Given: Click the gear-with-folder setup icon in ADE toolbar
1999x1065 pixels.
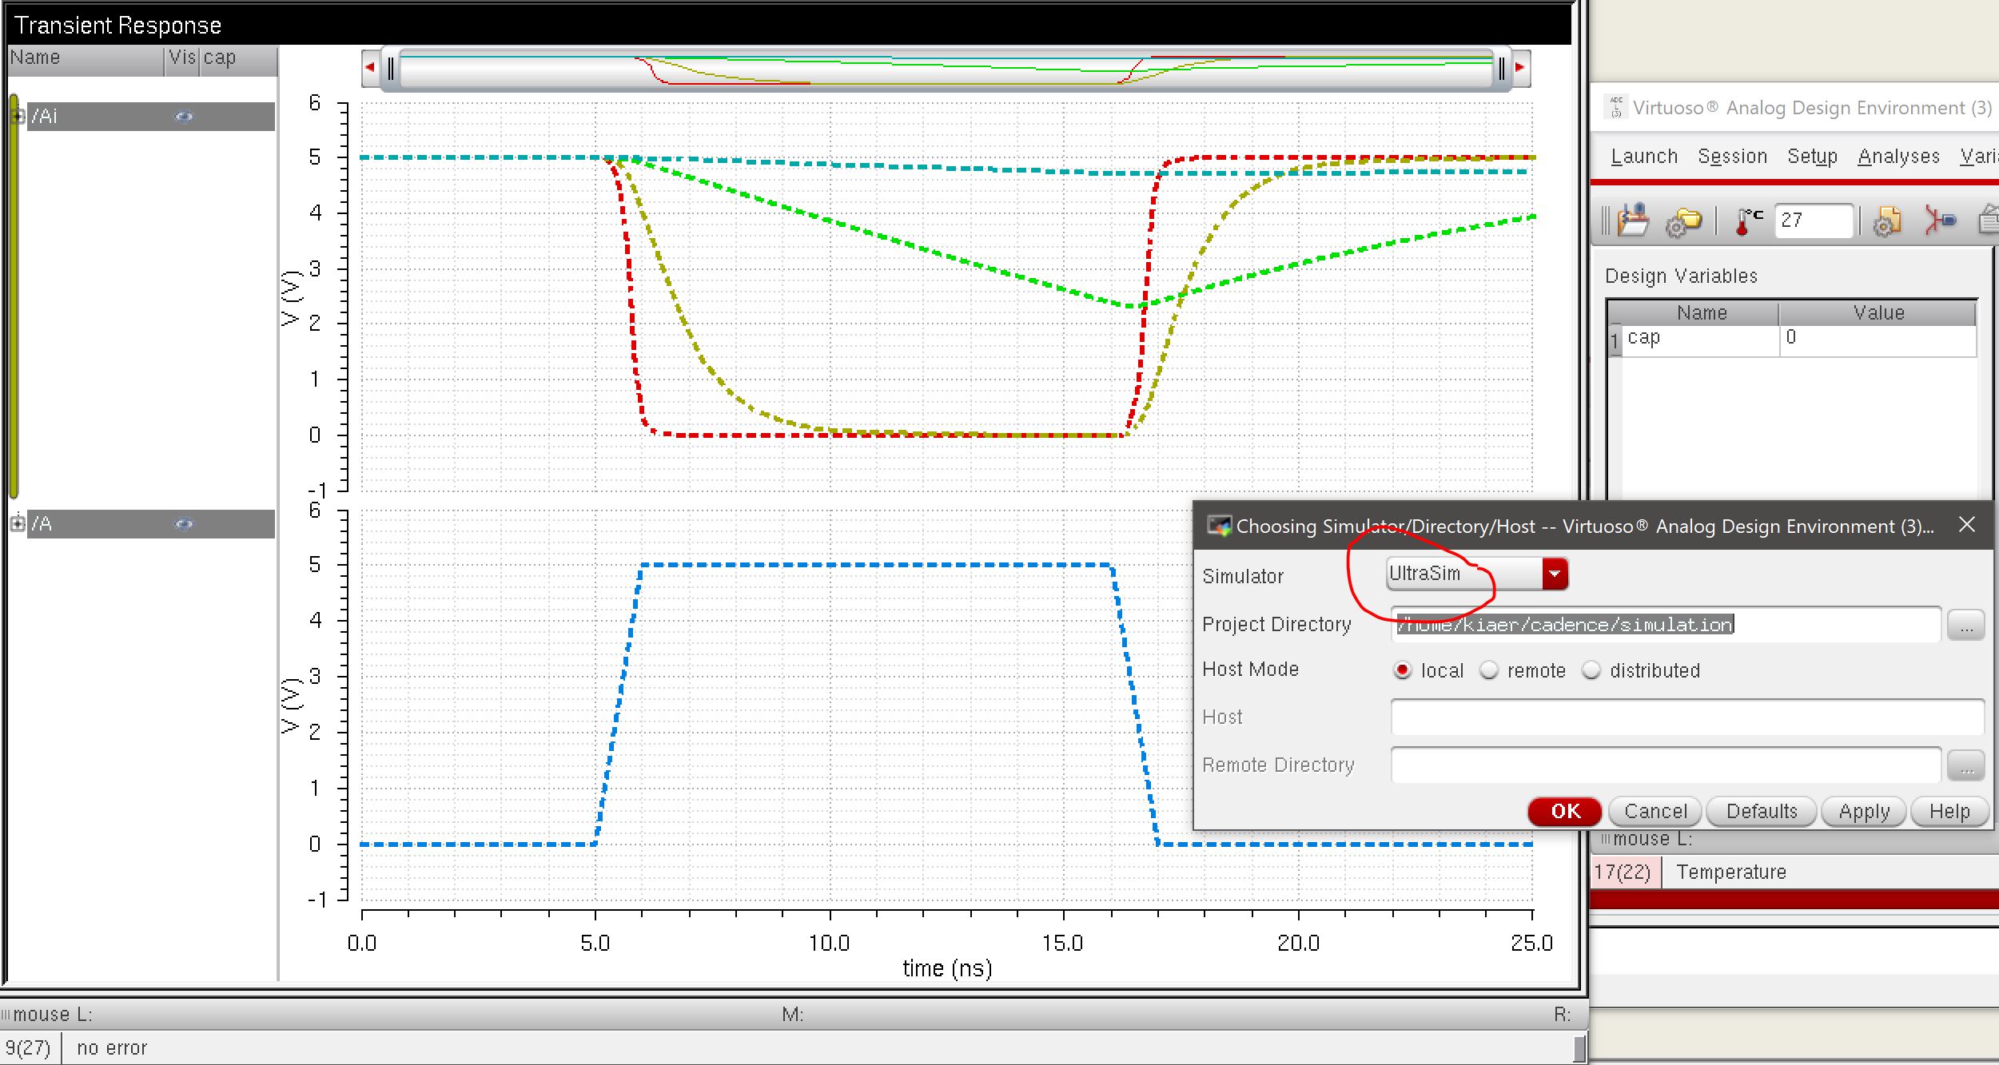Looking at the screenshot, I should tap(1683, 222).
